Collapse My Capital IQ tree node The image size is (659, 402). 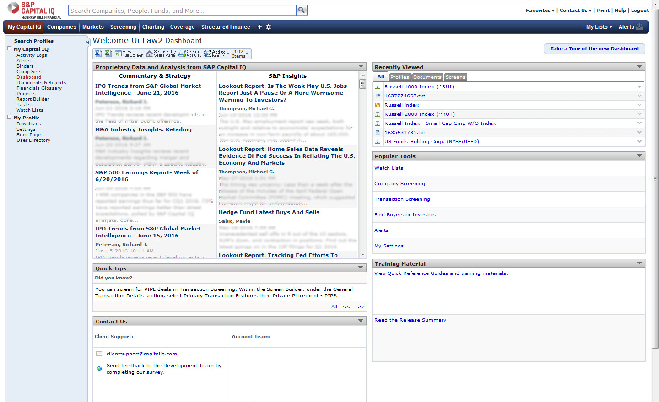[9, 48]
